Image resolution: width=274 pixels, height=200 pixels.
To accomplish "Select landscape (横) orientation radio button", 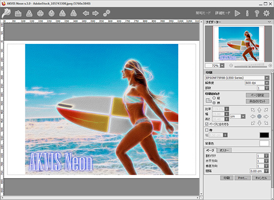I will (214, 103).
